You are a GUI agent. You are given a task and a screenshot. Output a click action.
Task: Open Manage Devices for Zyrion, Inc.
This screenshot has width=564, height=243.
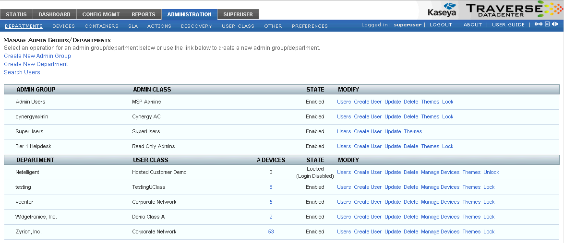coord(440,232)
